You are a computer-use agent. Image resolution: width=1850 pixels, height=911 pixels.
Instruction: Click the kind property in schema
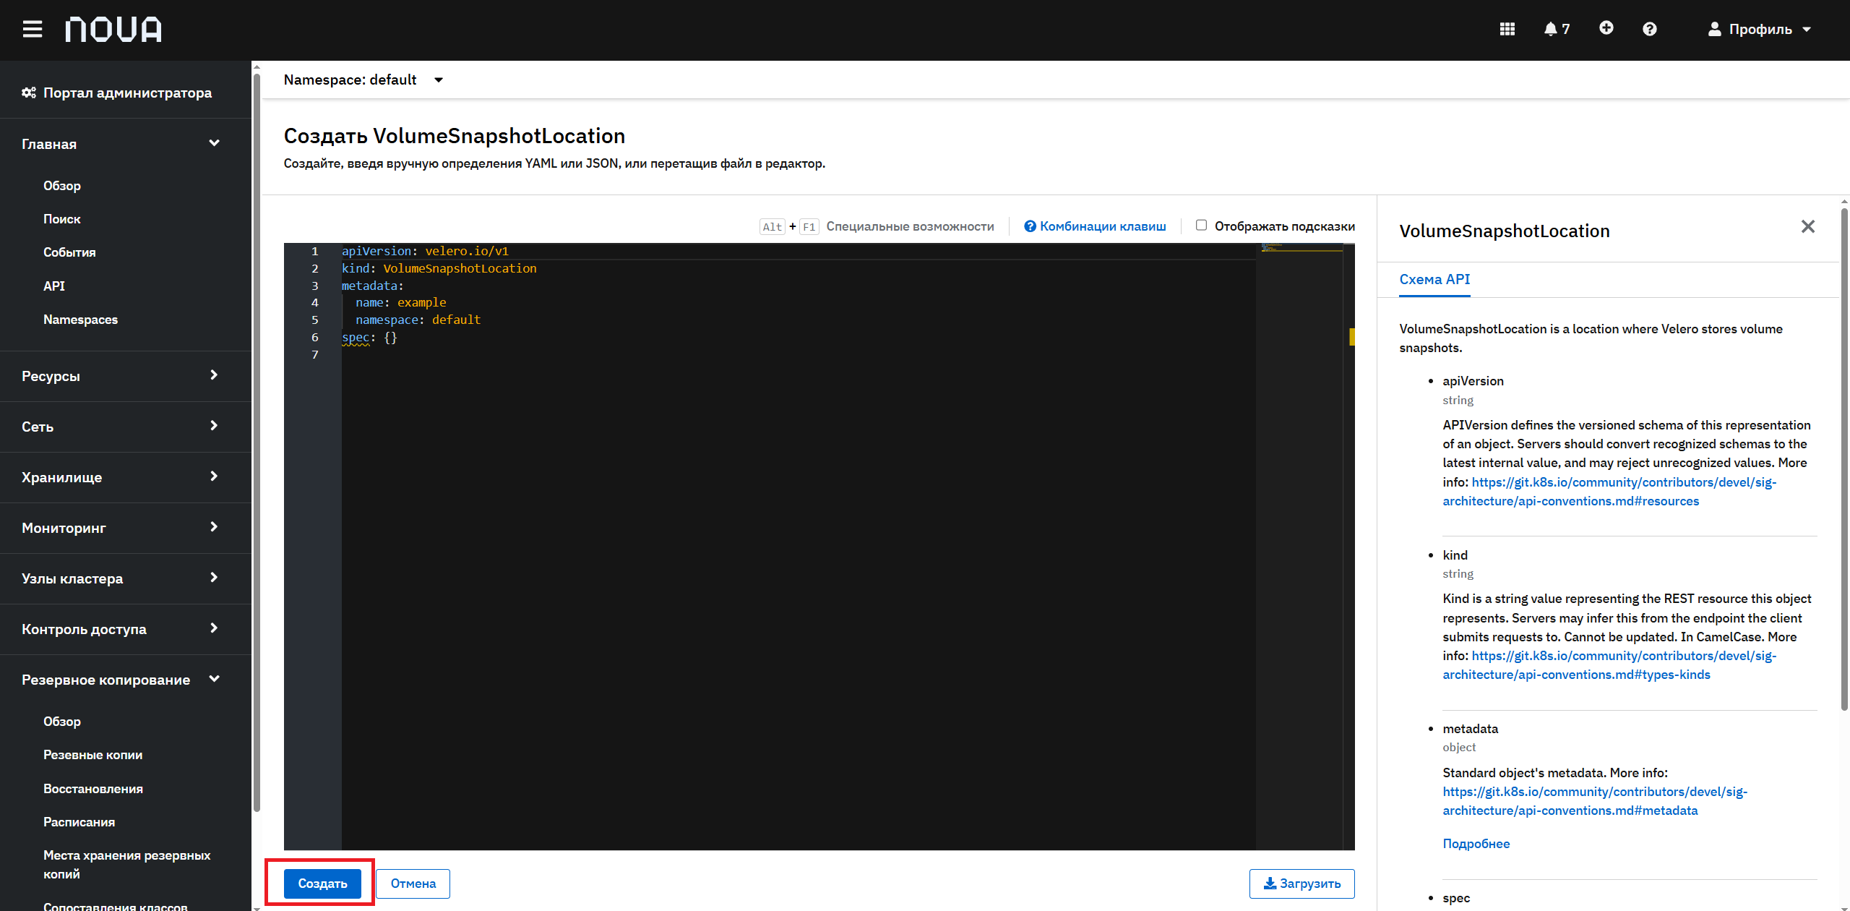tap(1455, 555)
